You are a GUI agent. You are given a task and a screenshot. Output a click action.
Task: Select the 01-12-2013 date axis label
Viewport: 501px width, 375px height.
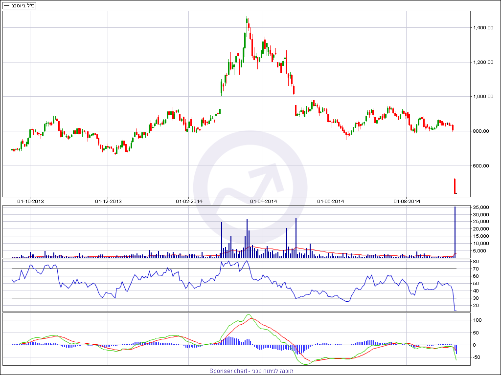pyautogui.click(x=108, y=201)
